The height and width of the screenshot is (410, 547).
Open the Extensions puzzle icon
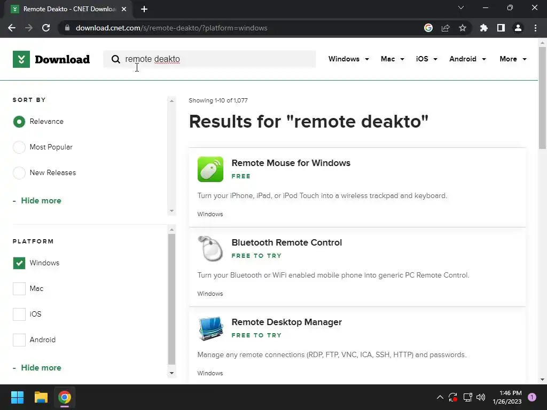pos(484,28)
